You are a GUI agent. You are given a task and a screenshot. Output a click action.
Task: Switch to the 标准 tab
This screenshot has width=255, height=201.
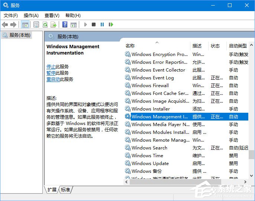(x=65, y=190)
